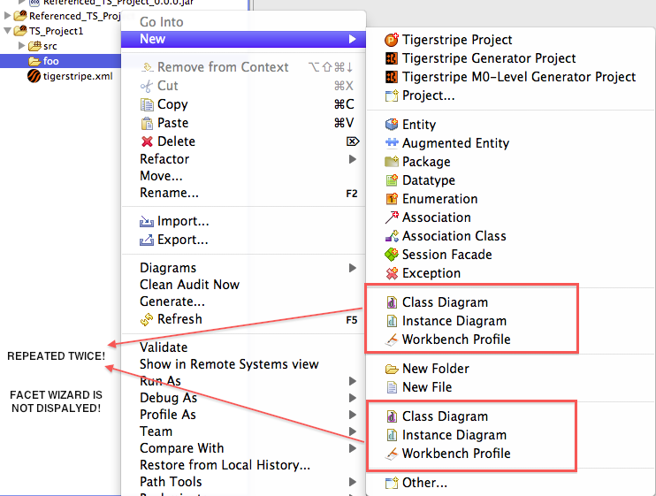Image resolution: width=656 pixels, height=496 pixels.
Task: Pick the Tigerstripe M0-Level Generator Project icon
Action: pos(392,77)
